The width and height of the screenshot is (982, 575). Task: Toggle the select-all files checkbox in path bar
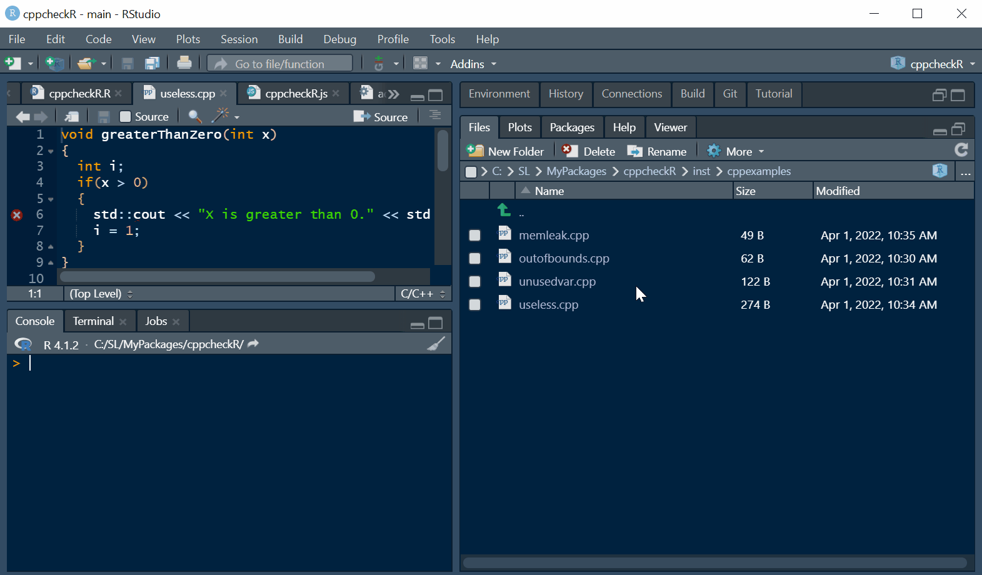[x=471, y=172]
